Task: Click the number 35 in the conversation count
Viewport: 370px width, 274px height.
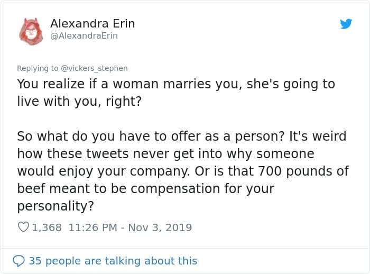Action: (35, 261)
